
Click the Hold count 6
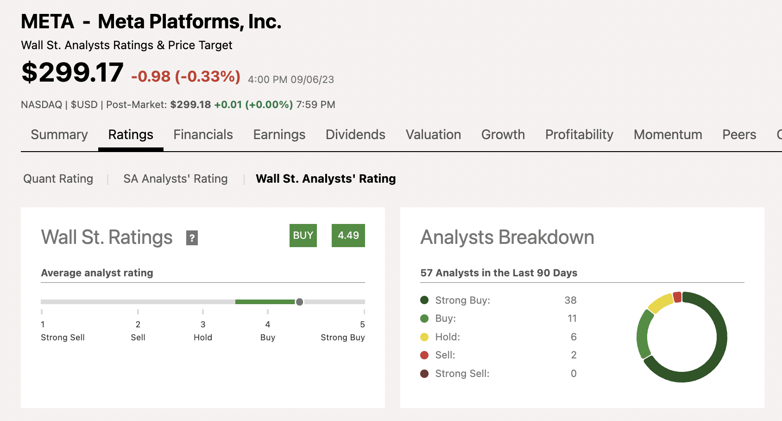pyautogui.click(x=574, y=337)
